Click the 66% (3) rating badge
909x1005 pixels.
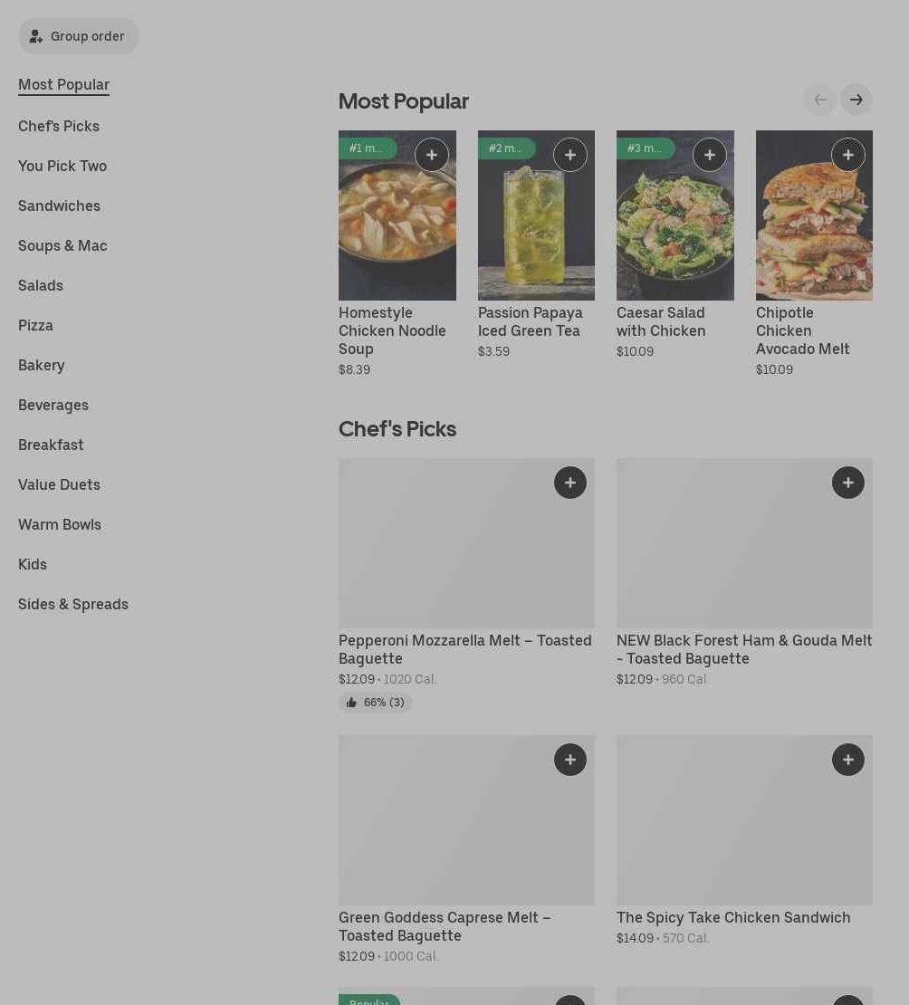[375, 703]
